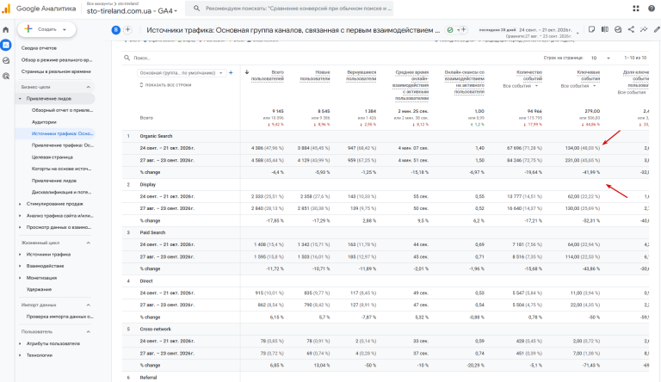Open the Основная группа dimension dropdown
This screenshot has height=382, width=661.
[x=182, y=73]
